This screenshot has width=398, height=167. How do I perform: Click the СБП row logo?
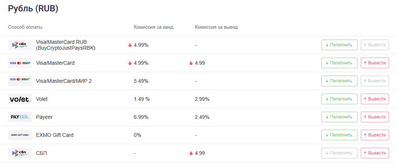point(20,153)
